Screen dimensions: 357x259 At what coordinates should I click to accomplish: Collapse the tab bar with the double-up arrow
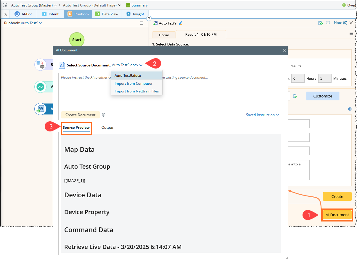[5, 14]
